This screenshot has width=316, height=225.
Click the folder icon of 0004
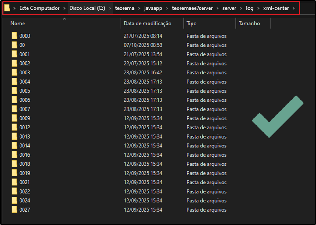(x=14, y=82)
